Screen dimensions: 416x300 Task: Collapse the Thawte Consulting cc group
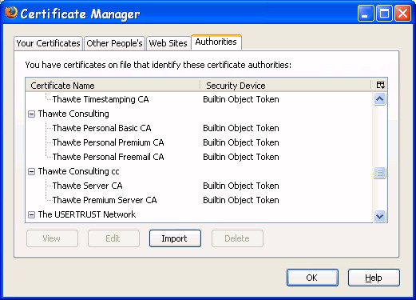pos(31,171)
